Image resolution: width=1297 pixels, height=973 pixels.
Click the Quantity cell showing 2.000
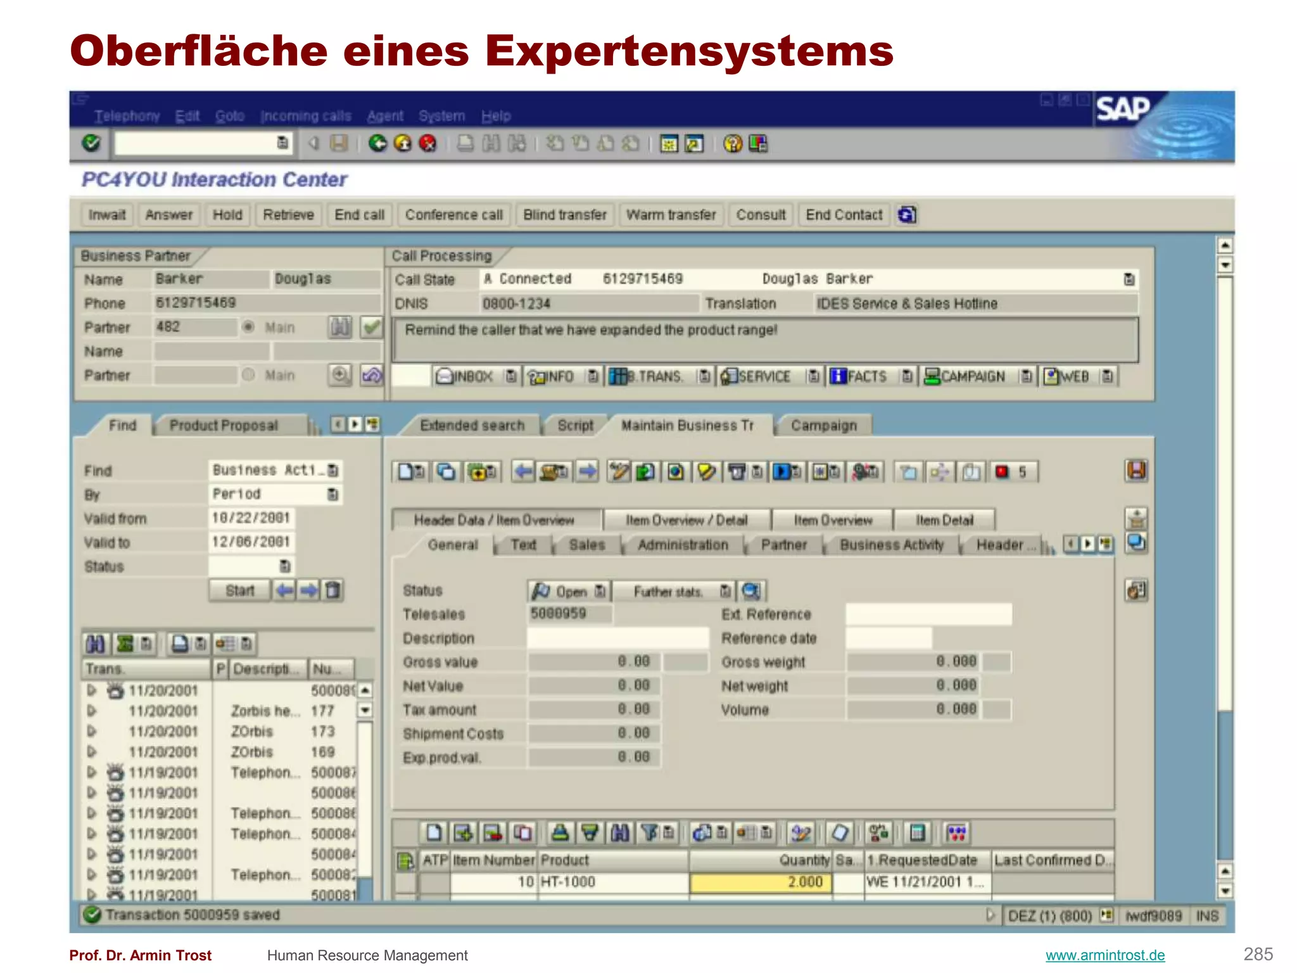coord(761,882)
